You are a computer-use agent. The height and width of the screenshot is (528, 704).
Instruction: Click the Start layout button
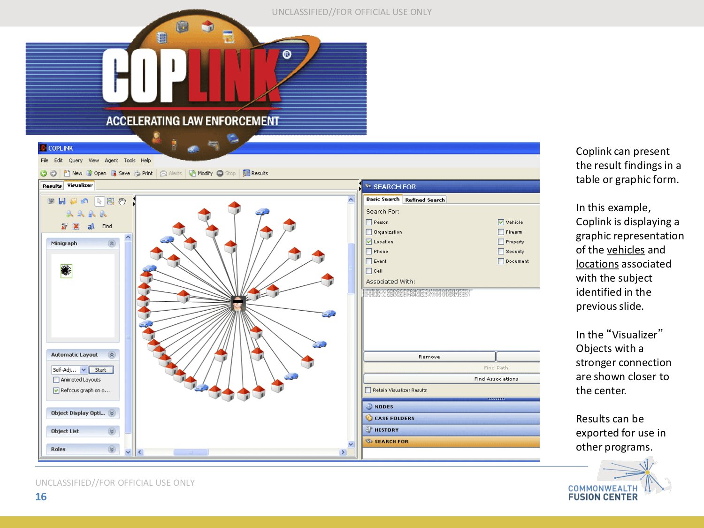tap(101, 370)
